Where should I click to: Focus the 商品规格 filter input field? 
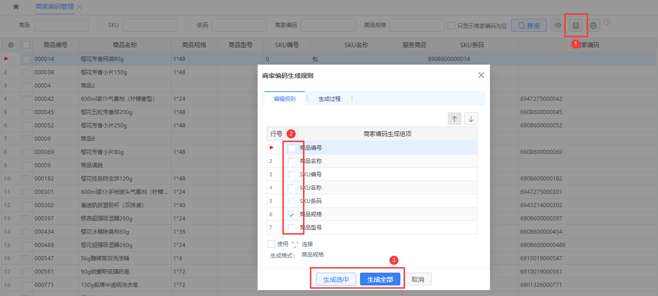coord(417,25)
